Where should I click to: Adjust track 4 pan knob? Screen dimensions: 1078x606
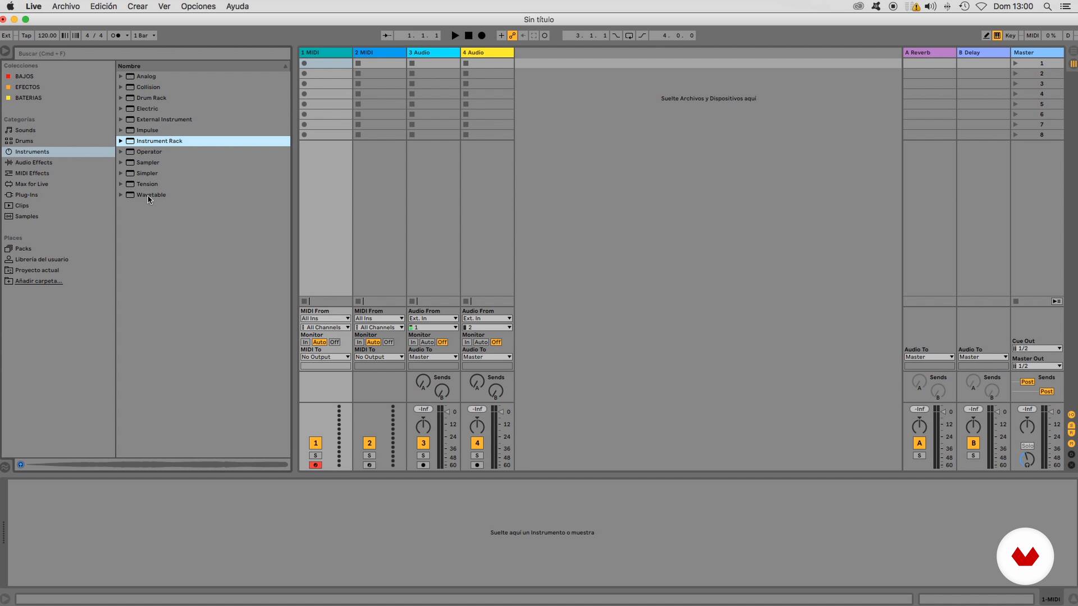(x=477, y=426)
